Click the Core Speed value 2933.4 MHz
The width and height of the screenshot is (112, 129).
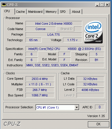click(x=40, y=79)
